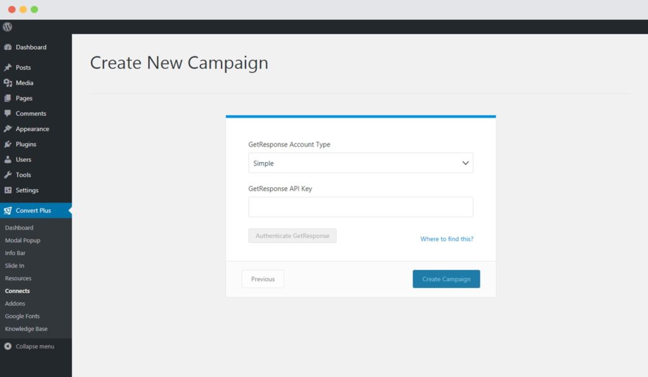Select the Dashboard icon in the sidebar

[x=9, y=47]
